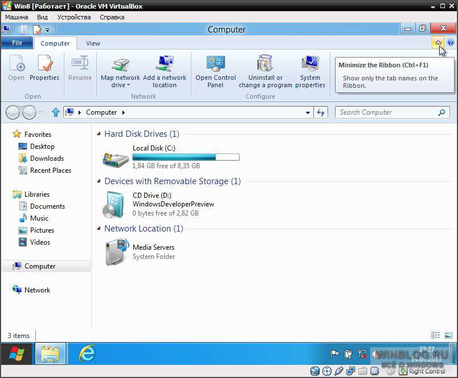Open Map network drive in ribbon
Viewport: 458px width, 378px height.
(x=120, y=72)
